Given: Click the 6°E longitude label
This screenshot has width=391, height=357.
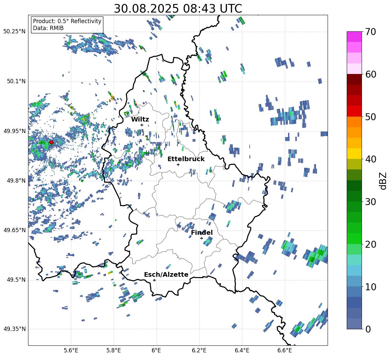Looking at the screenshot, I should coord(156,350).
